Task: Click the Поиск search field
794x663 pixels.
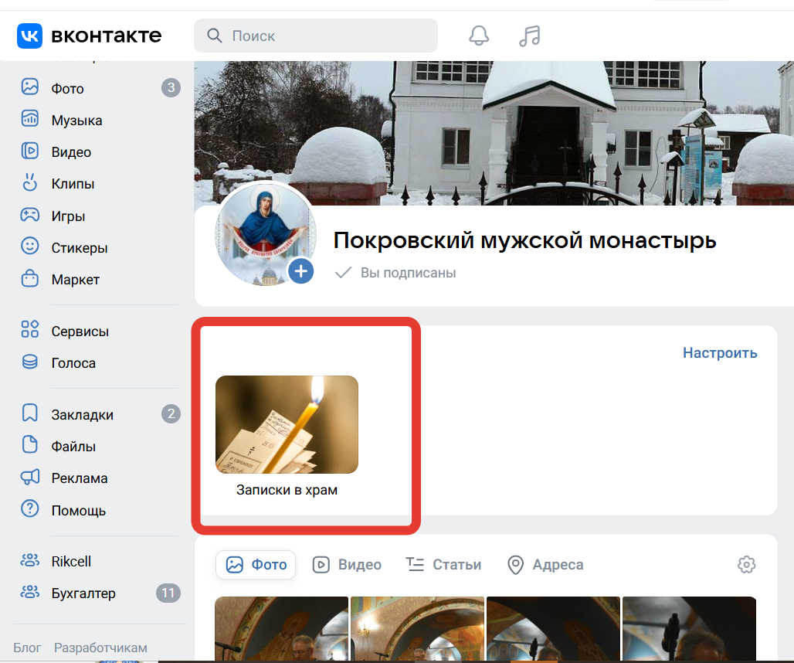Action: click(324, 36)
